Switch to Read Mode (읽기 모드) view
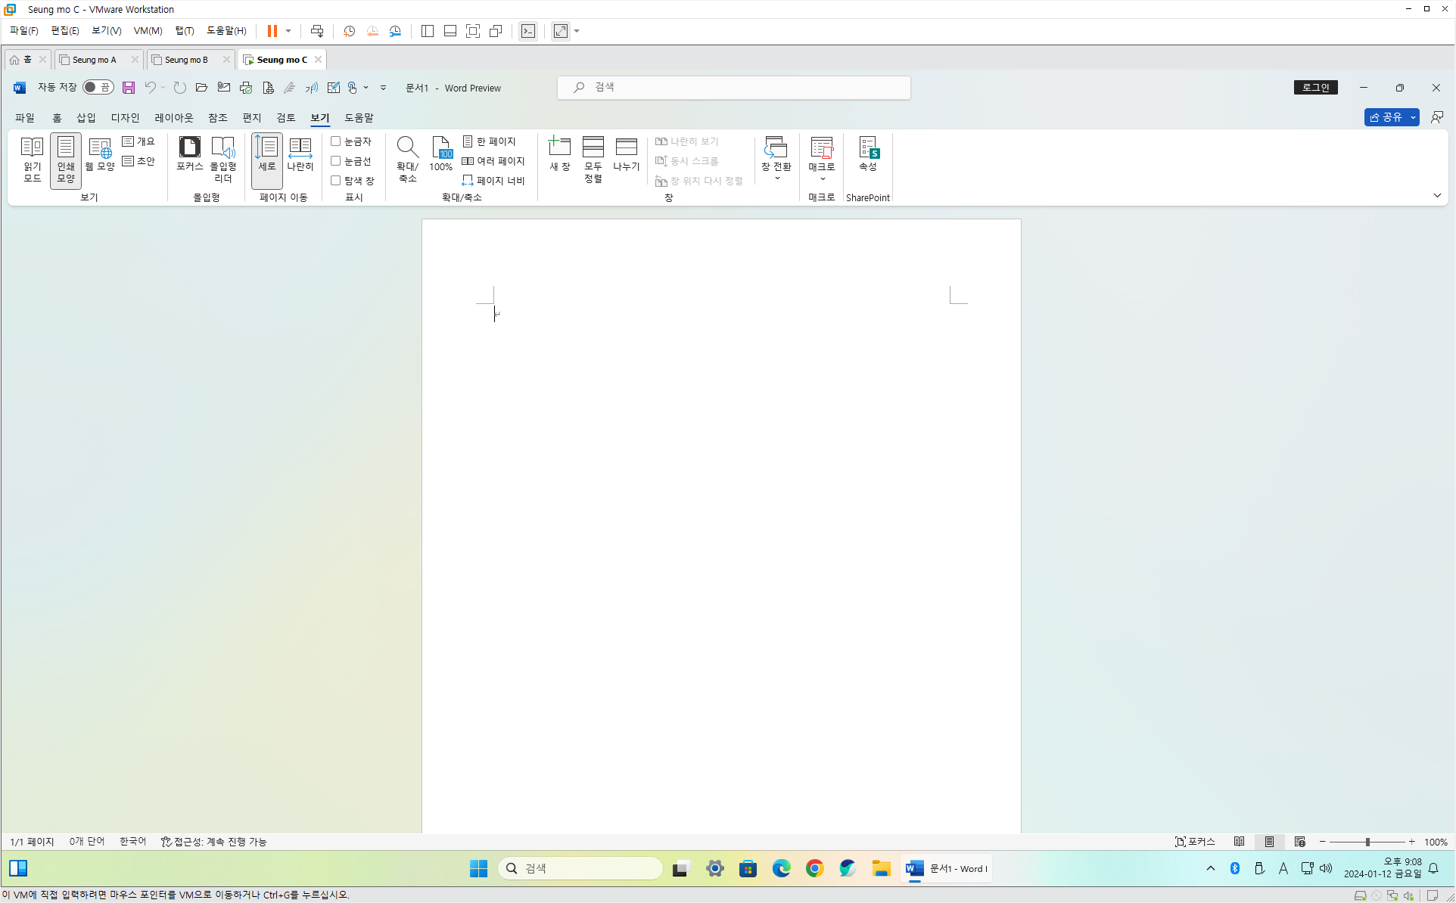The width and height of the screenshot is (1456, 903). coord(32,159)
